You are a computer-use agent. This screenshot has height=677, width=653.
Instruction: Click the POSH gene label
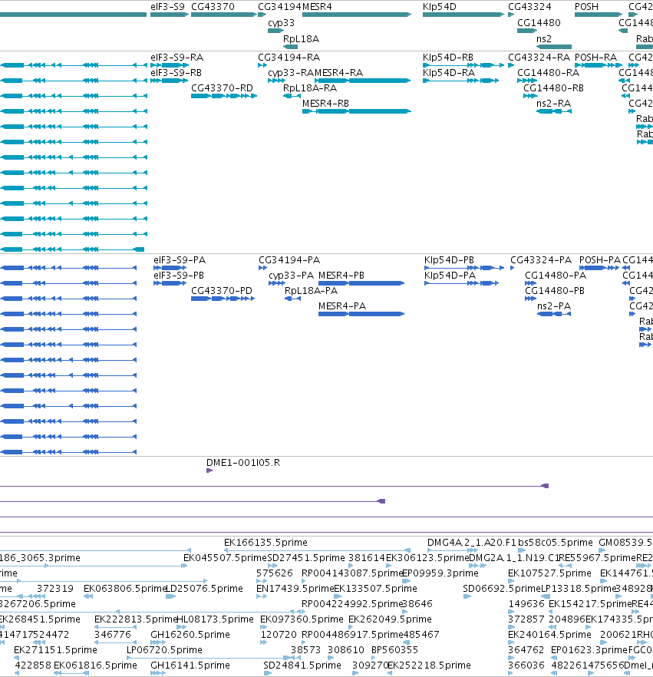coord(586,7)
